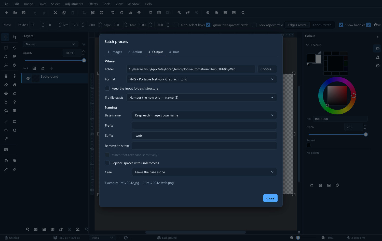Open the Pixels units dropdown in status bar
Viewport: 382px width, 241px height.
tap(102, 238)
